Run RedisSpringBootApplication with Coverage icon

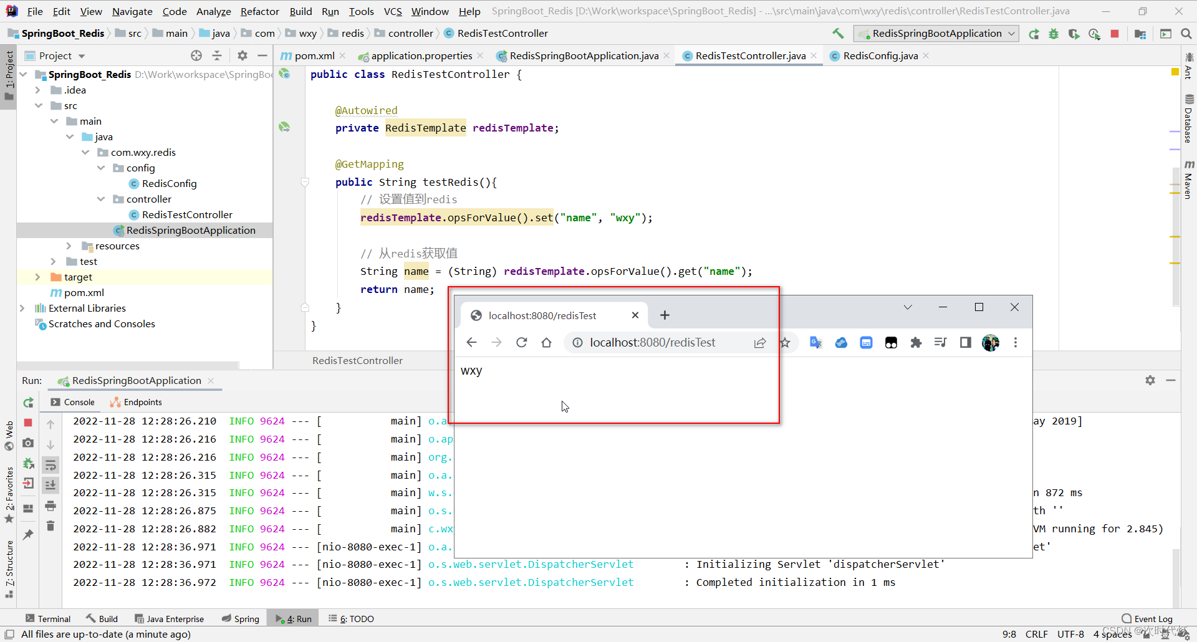click(x=1074, y=34)
